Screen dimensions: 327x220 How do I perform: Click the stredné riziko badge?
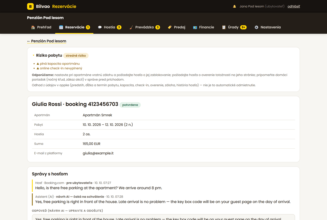pos(76,56)
